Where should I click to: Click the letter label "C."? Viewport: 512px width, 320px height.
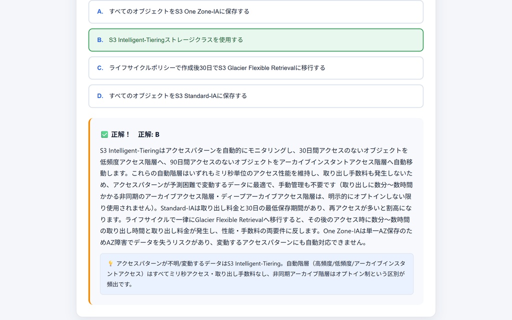pyautogui.click(x=100, y=68)
